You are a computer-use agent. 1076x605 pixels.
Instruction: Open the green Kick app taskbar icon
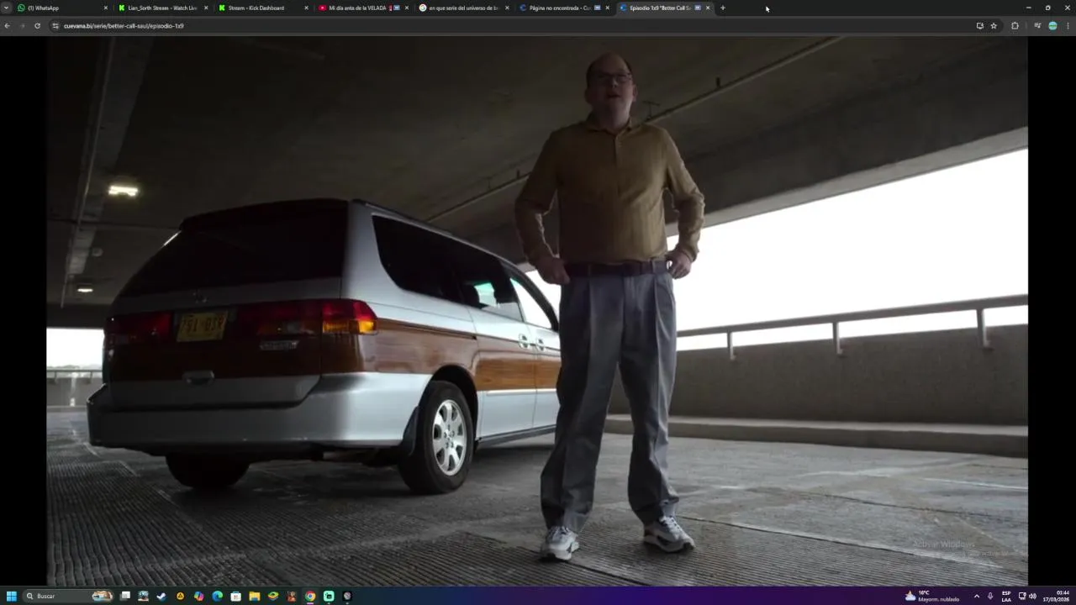coord(328,596)
